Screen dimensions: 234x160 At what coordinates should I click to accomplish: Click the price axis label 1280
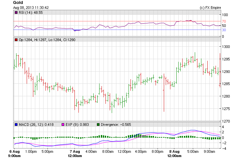coord(226,96)
